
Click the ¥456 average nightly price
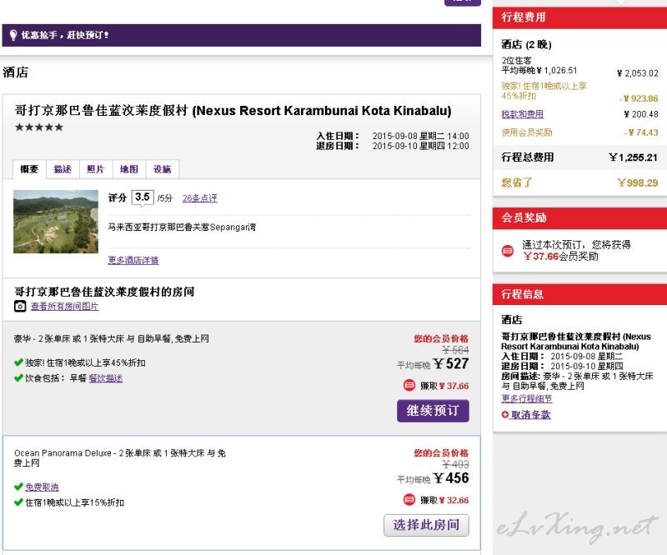(451, 478)
